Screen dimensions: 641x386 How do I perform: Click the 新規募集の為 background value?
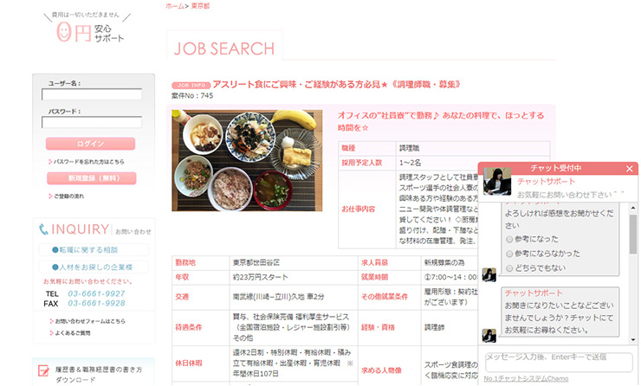pos(444,262)
